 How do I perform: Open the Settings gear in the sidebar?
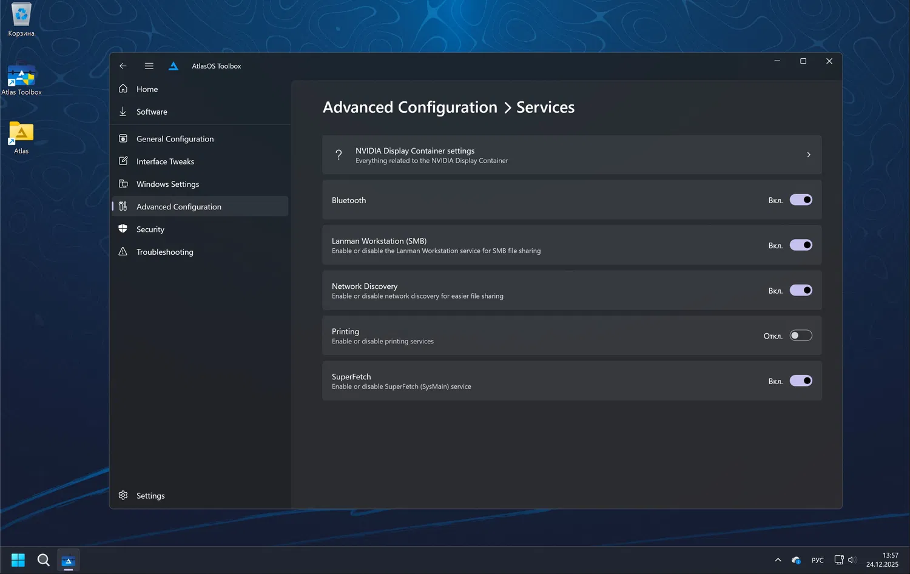point(123,495)
